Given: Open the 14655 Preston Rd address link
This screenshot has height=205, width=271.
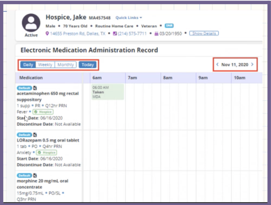Looking at the screenshot, I should (x=77, y=33).
